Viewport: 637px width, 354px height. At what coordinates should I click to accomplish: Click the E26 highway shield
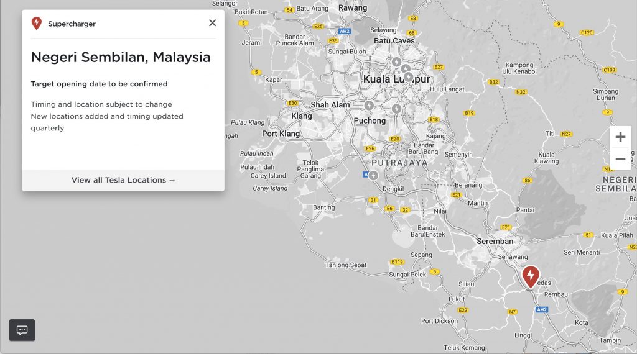coord(370,149)
